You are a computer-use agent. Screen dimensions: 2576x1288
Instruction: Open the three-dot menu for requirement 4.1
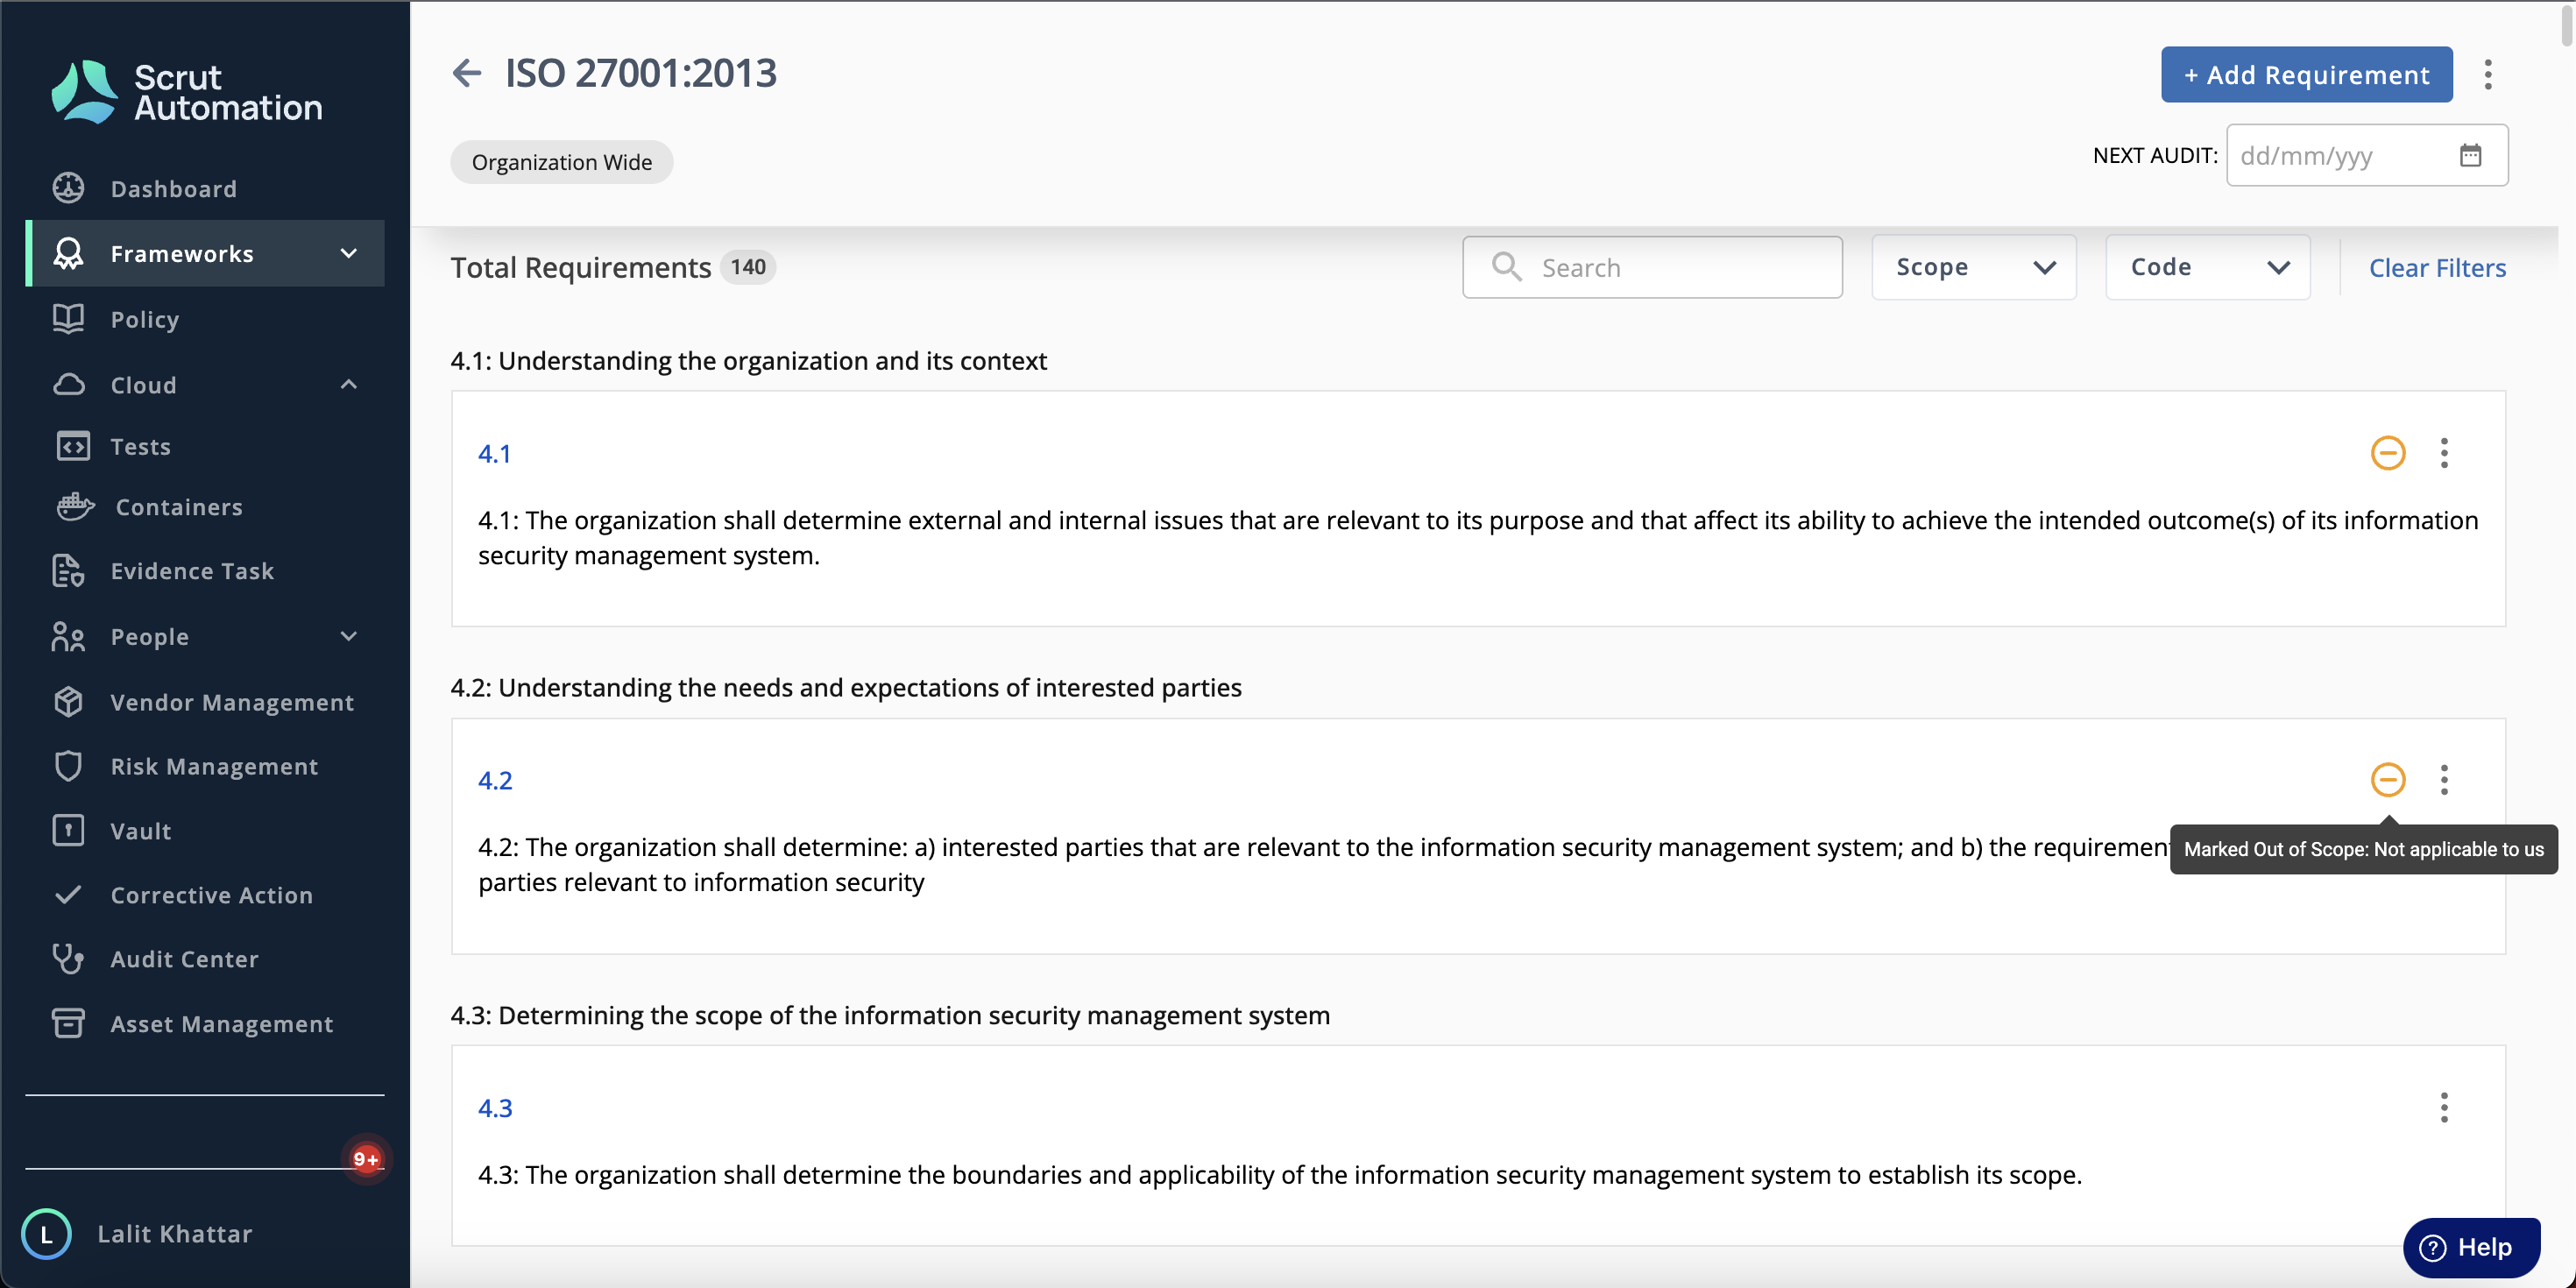click(2444, 453)
